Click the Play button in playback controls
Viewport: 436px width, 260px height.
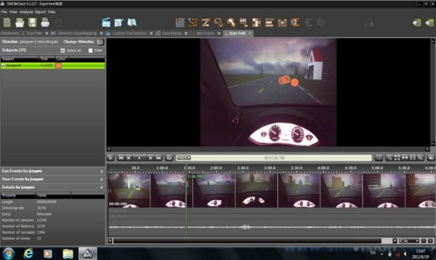139,158
